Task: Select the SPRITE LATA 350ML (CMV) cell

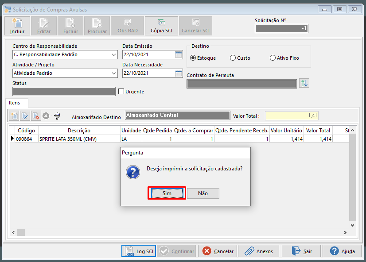Action: [x=79, y=139]
